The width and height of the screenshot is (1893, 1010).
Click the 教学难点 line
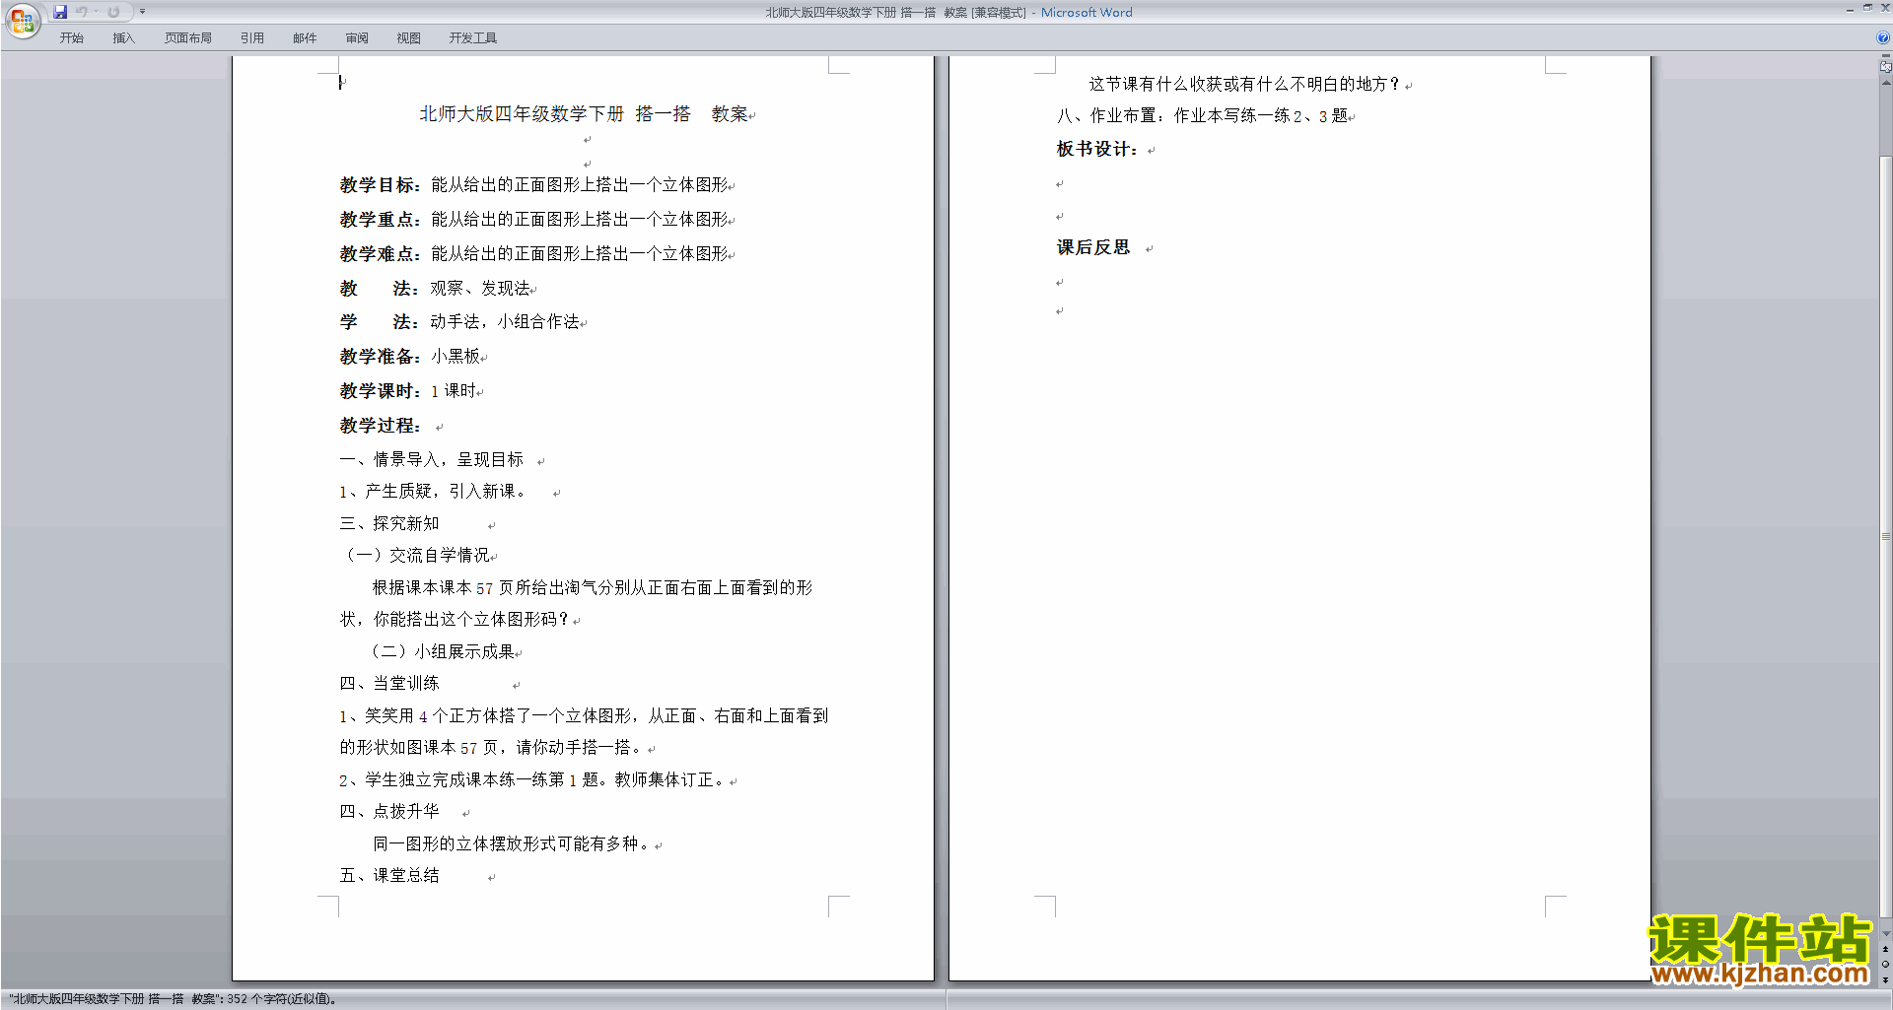[x=533, y=254]
